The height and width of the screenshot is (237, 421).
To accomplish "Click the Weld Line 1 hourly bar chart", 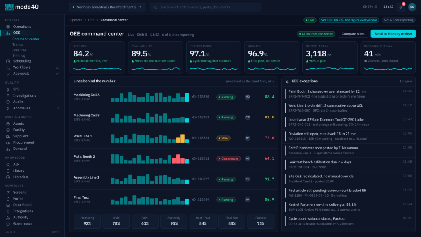I will (x=150, y=138).
